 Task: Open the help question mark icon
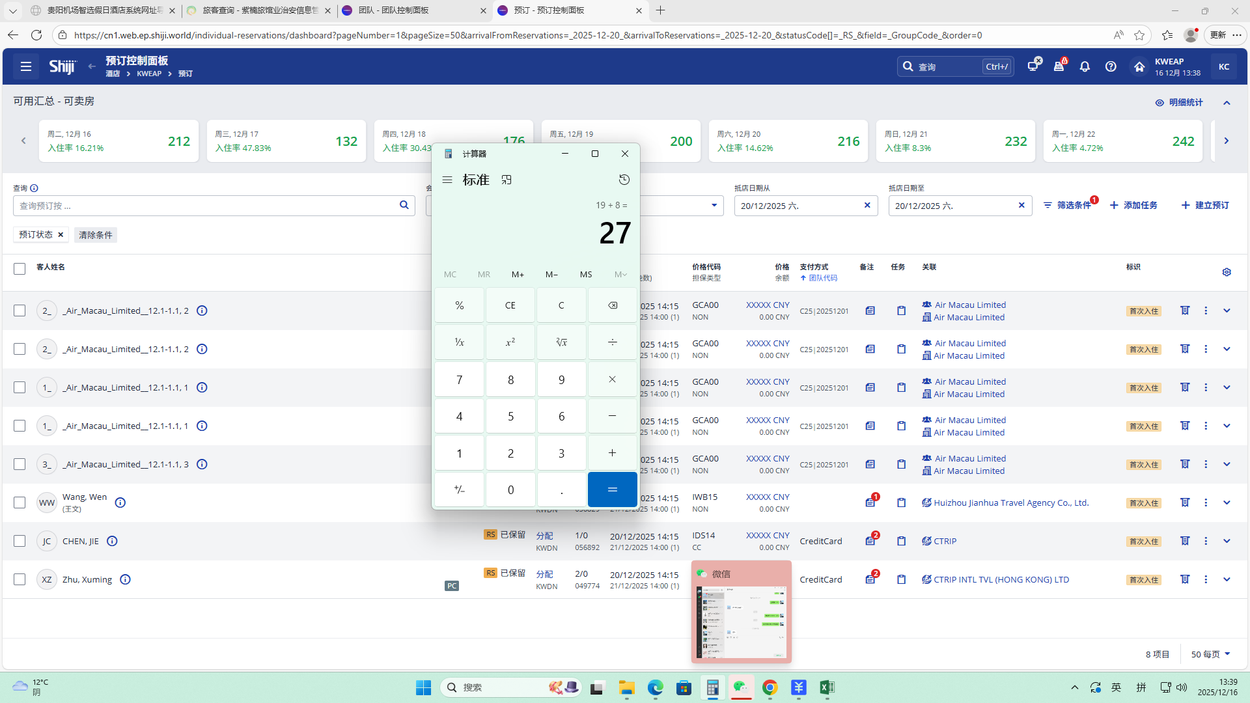[x=1111, y=66]
